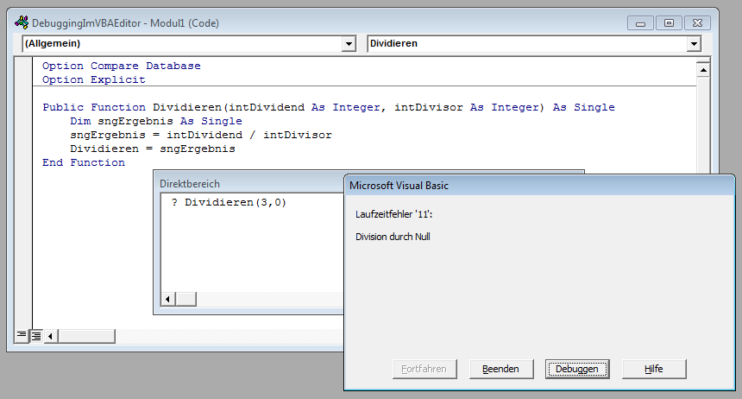Screen dimensions: 742x399
Task: Click 'Public Function Dividieren' declaration line
Action: (329, 107)
